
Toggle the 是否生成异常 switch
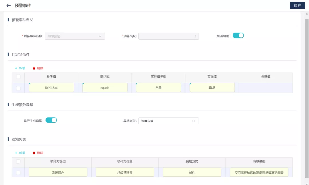(51, 120)
